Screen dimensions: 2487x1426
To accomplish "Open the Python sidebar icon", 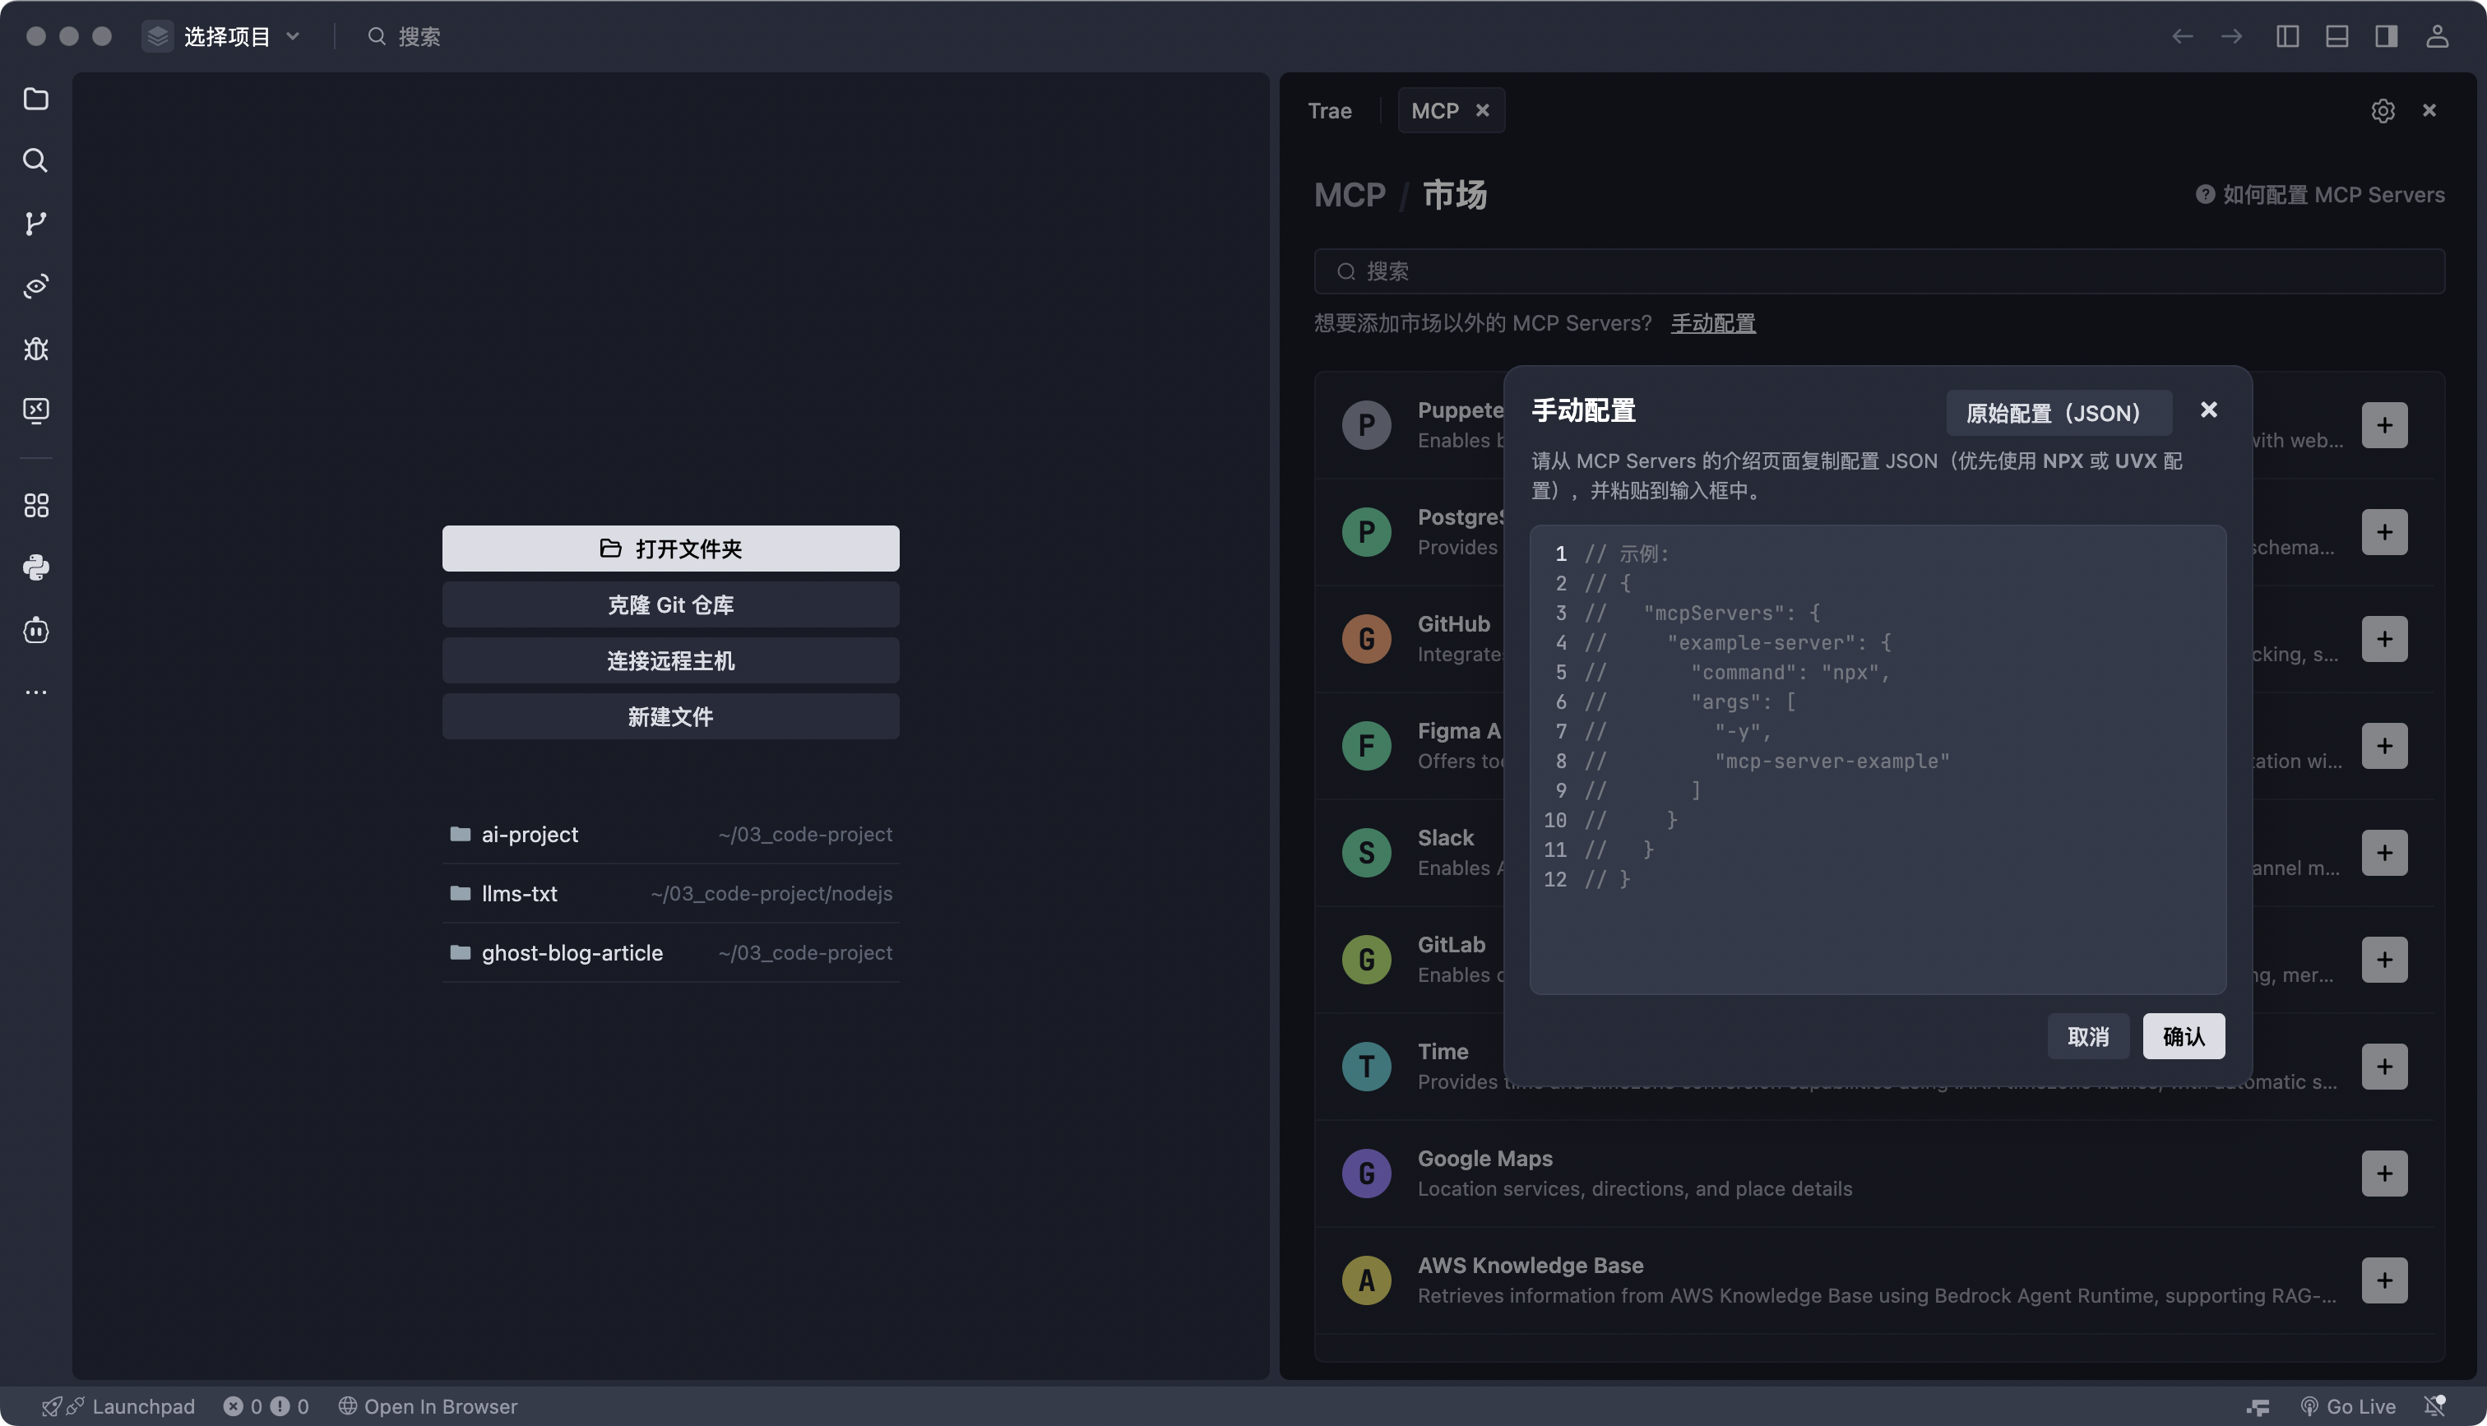I will coord(36,567).
